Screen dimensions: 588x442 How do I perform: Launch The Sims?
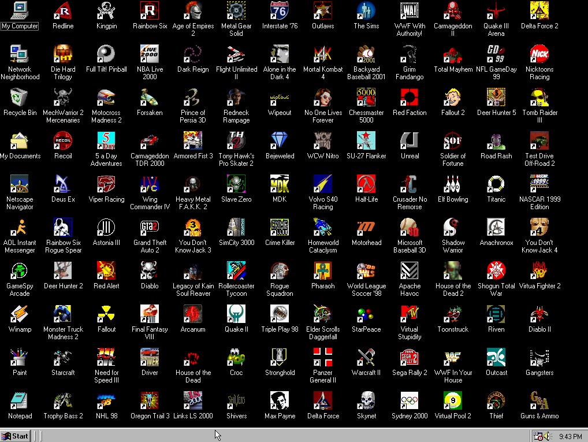(x=366, y=12)
